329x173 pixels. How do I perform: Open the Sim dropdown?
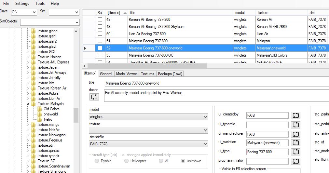point(64,12)
